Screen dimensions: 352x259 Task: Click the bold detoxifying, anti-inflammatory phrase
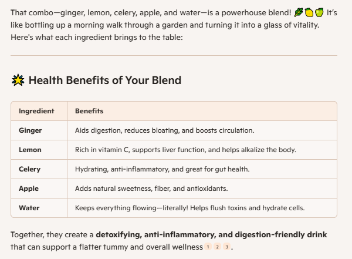211,235
